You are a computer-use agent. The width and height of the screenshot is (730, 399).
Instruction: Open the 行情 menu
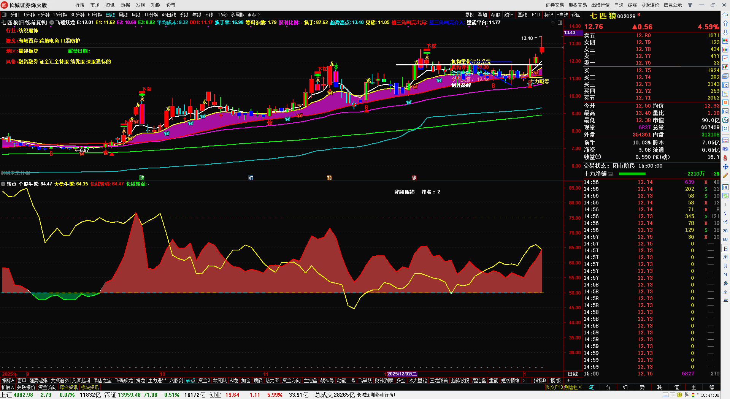coord(80,5)
